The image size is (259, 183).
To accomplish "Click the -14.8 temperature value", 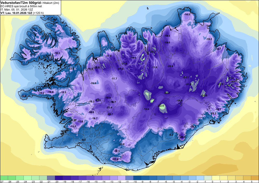I will tap(24, 96).
